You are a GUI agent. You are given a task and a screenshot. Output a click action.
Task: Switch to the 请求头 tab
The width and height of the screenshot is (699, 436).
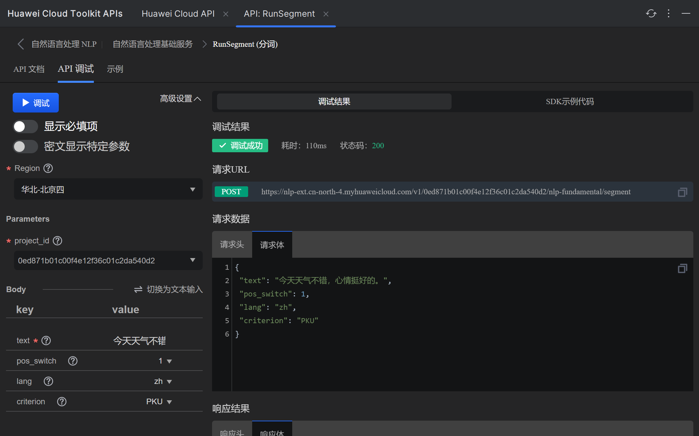coord(232,245)
